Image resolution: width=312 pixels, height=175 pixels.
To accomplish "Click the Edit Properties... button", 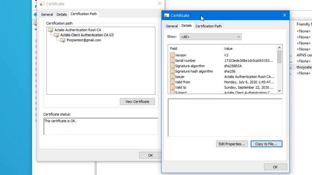I will (232, 144).
